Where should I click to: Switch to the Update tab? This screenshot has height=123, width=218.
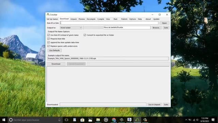tap(156, 19)
